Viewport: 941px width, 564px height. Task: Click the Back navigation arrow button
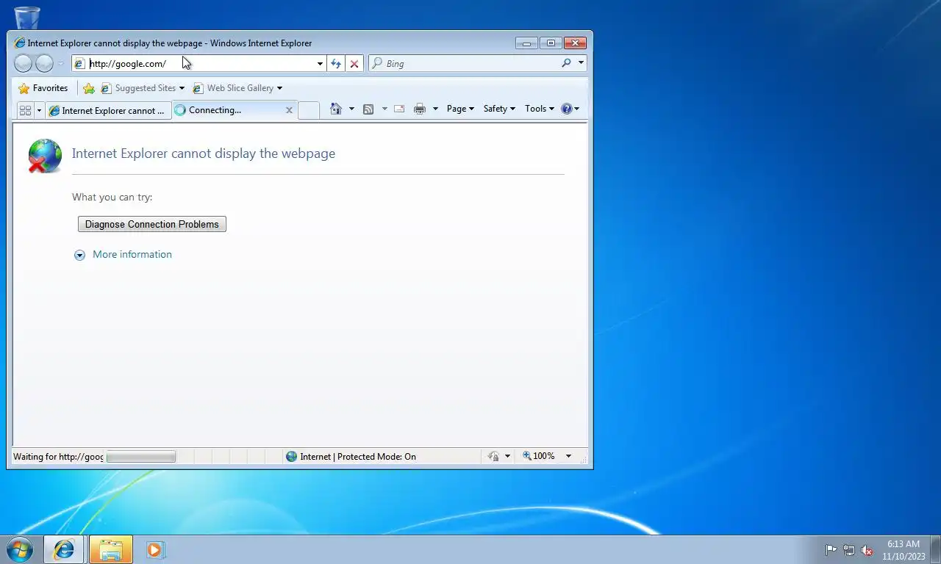23,64
